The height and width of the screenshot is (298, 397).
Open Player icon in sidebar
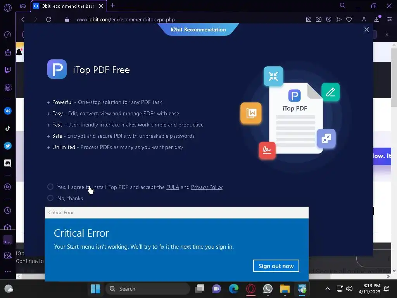[8, 187]
